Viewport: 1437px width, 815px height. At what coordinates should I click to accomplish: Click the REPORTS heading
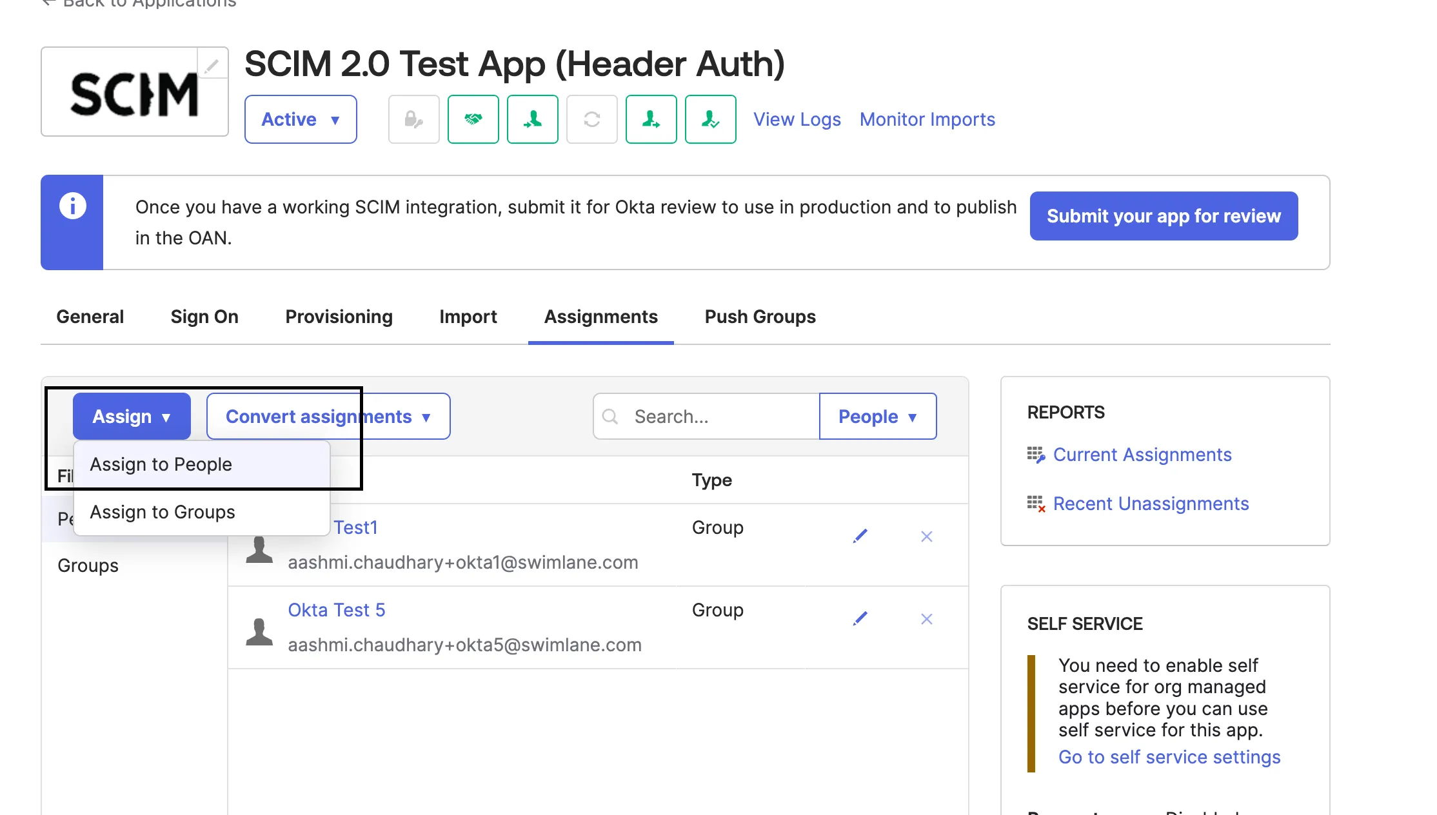pyautogui.click(x=1066, y=412)
